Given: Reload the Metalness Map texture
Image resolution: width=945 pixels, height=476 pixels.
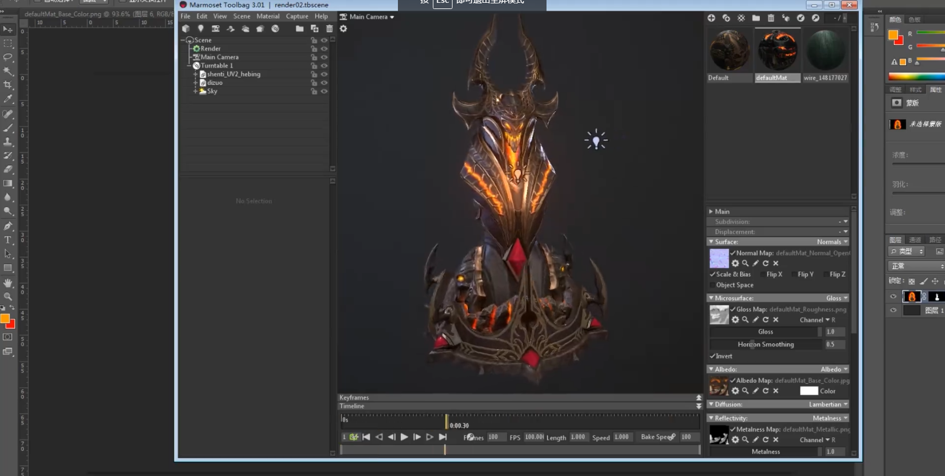Looking at the screenshot, I should tap(765, 439).
